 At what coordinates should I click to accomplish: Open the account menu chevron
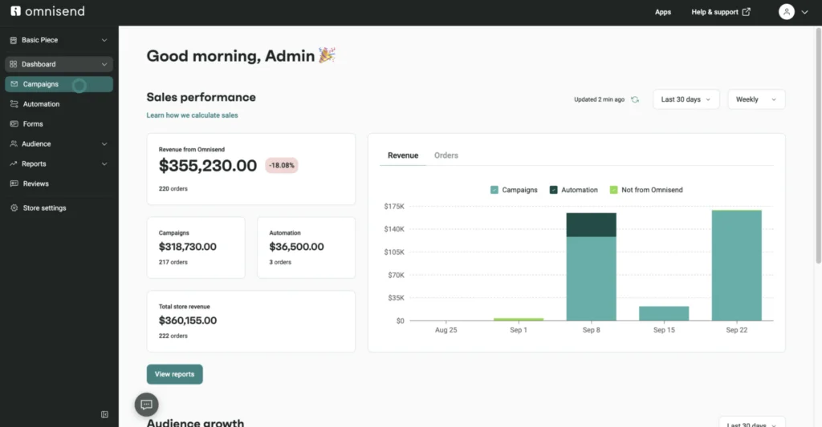804,12
